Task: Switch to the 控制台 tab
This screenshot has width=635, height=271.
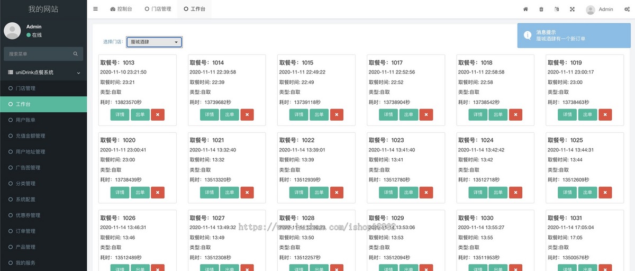Action: (x=121, y=9)
